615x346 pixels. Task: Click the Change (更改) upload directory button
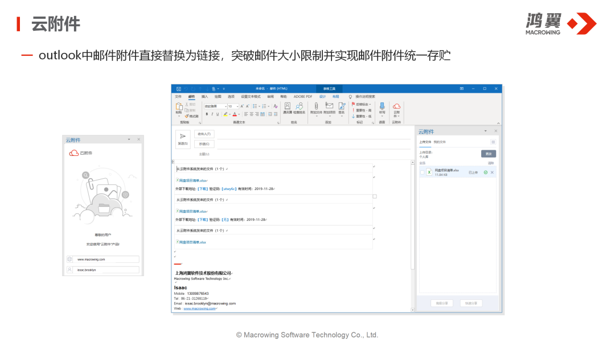(x=489, y=154)
